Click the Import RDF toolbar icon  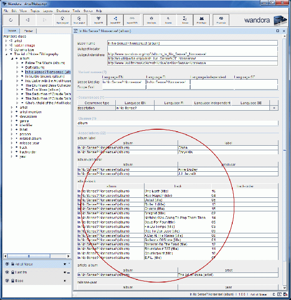point(115,20)
